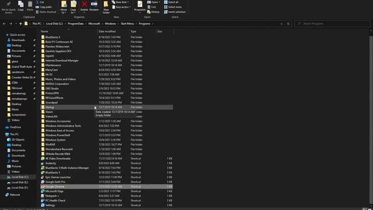This screenshot has width=373, height=210.
Task: Create a New folder from ribbon
Action: 106,7
